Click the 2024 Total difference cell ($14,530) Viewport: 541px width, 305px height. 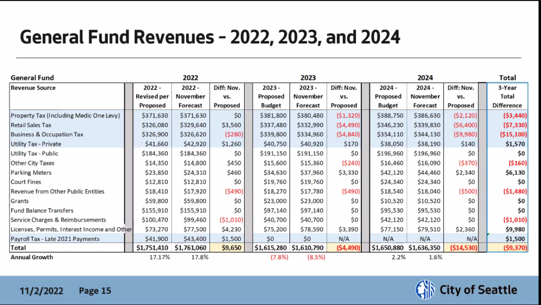coord(461,248)
